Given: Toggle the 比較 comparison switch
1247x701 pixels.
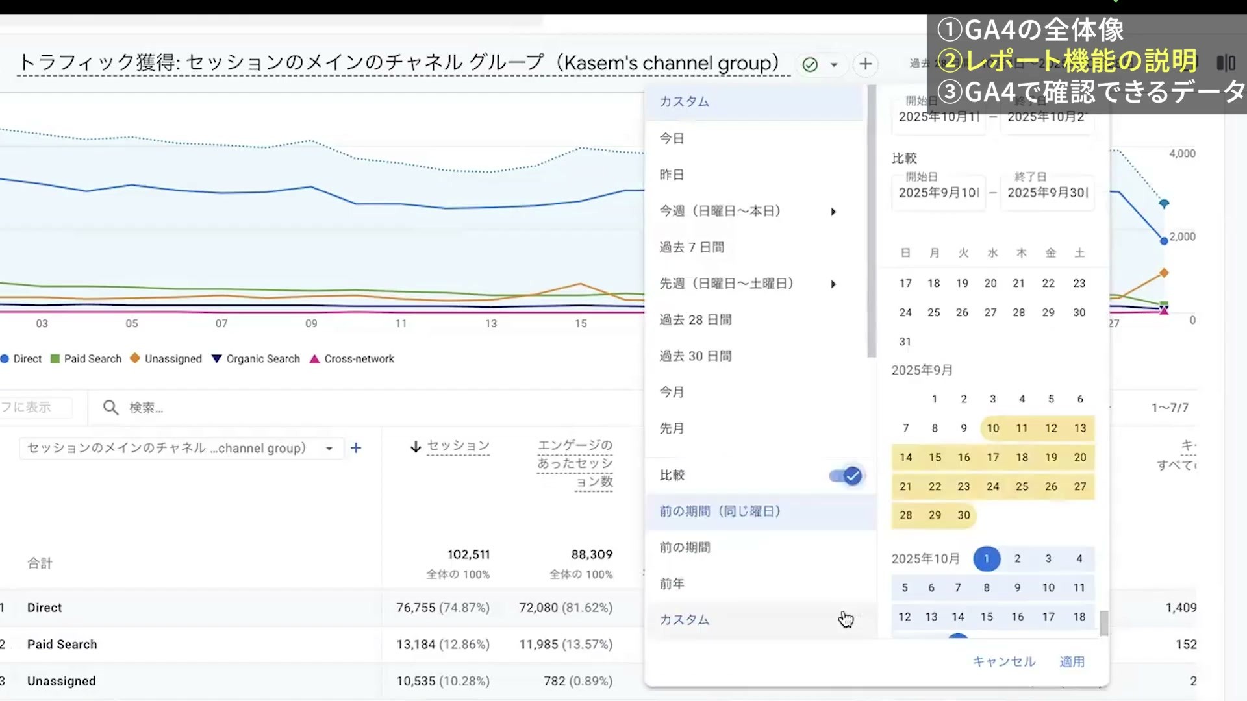Looking at the screenshot, I should click(x=846, y=476).
